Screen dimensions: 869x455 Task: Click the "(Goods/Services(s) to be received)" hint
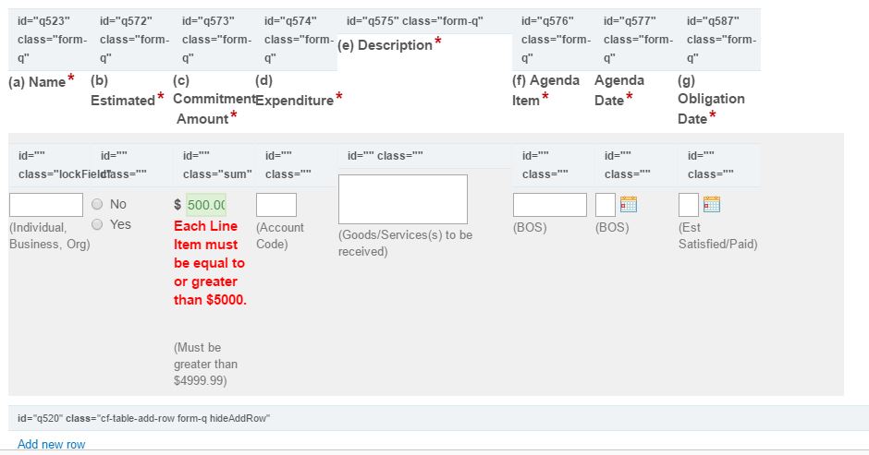[405, 243]
